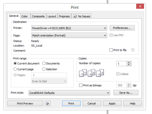This screenshot has width=152, height=114.
Task: Decrease bitmap dpi with down arrow
Action: 129,86
